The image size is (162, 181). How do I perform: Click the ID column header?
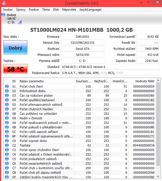(x=14, y=81)
